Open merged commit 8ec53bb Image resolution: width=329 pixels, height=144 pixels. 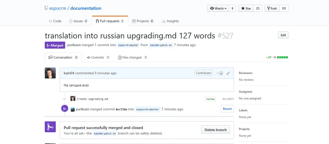(121, 109)
